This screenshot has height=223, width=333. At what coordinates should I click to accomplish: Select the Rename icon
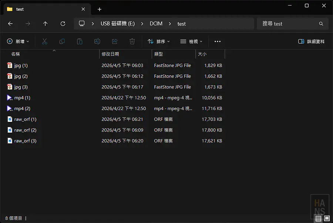coord(97,41)
